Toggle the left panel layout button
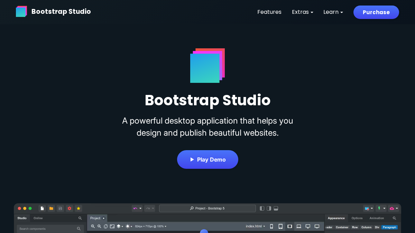The height and width of the screenshot is (233, 415). pos(262,208)
